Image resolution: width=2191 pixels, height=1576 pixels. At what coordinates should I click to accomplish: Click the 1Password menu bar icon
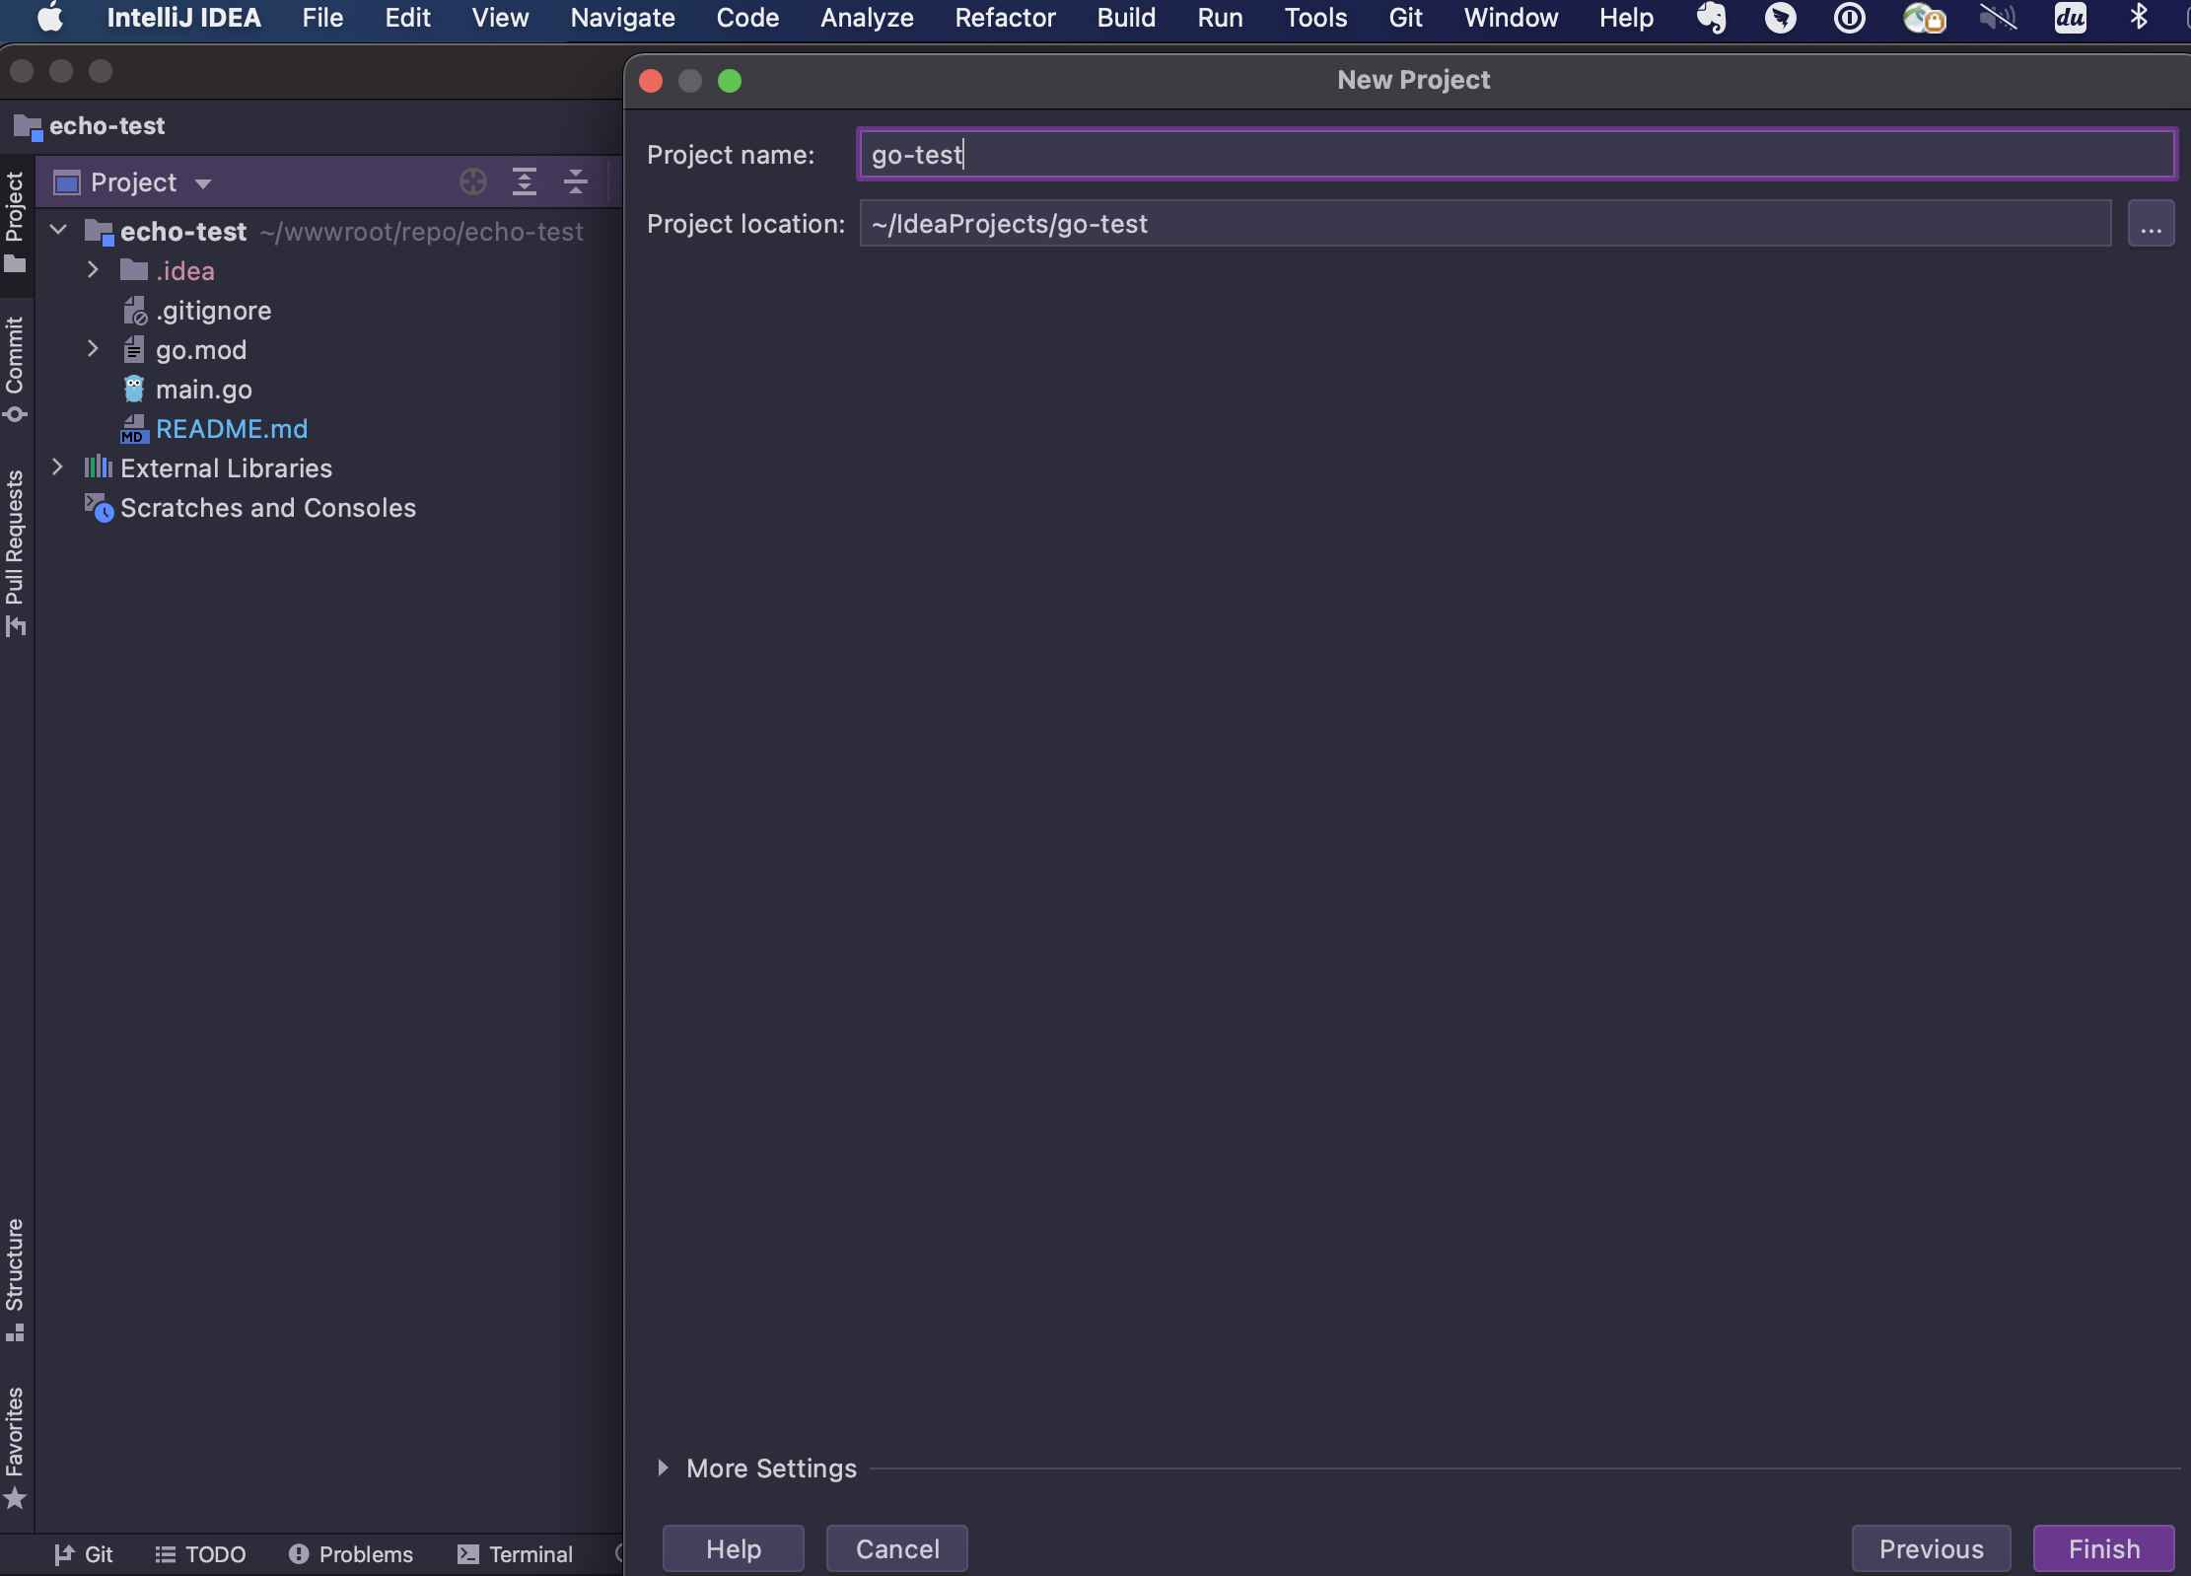click(1849, 18)
